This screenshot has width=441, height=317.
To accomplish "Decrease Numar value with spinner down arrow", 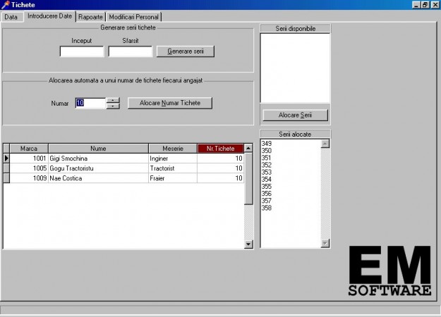I will pos(113,106).
